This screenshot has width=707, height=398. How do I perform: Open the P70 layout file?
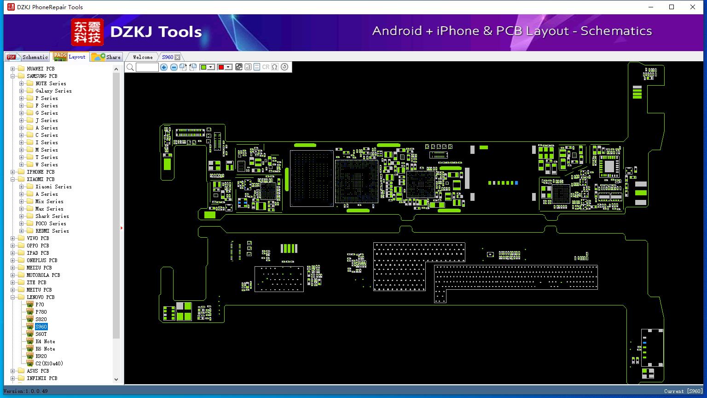40,304
